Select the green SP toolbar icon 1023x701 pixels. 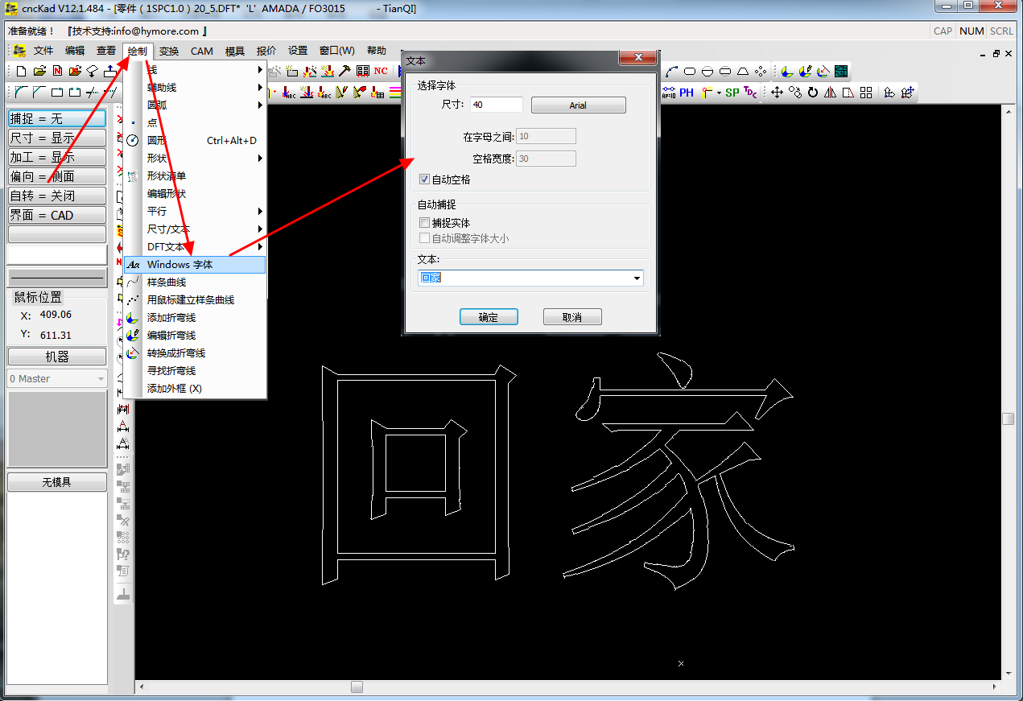[x=732, y=93]
